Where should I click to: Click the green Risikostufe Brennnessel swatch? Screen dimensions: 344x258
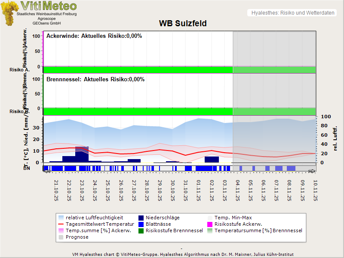click(141, 230)
